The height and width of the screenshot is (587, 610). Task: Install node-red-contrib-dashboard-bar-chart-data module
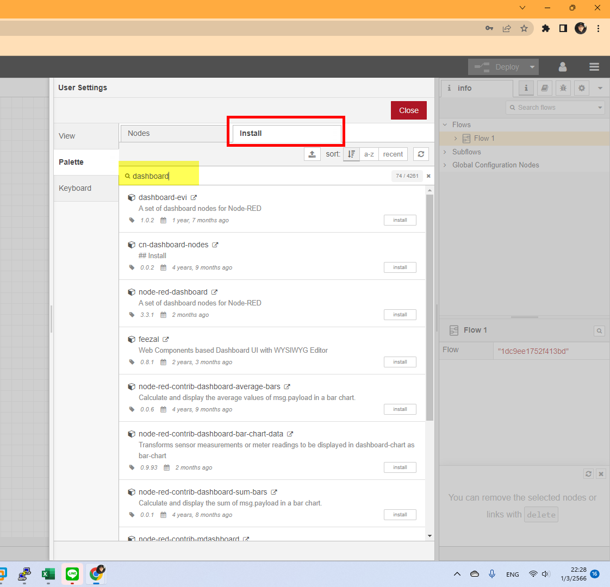(x=400, y=467)
